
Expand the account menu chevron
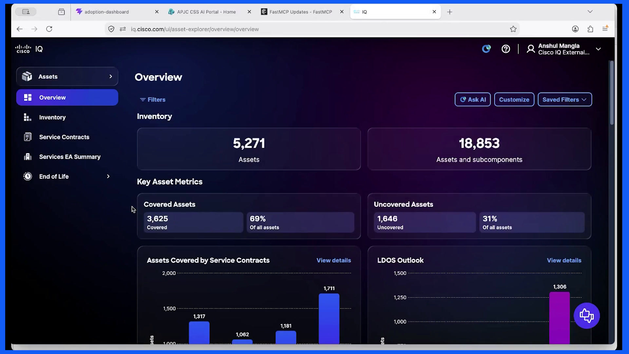598,49
